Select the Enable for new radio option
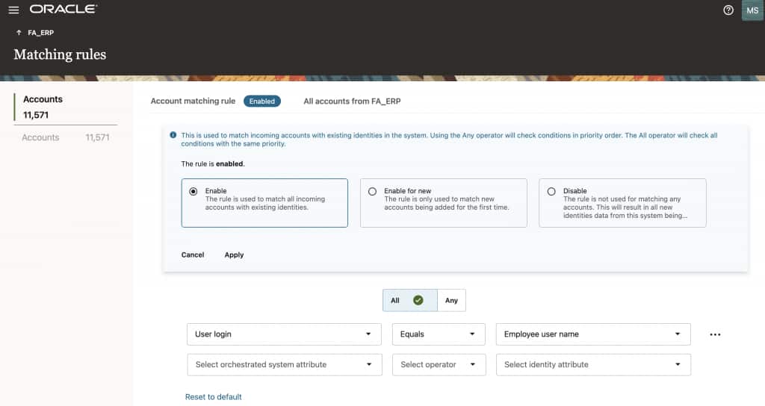 pyautogui.click(x=372, y=192)
